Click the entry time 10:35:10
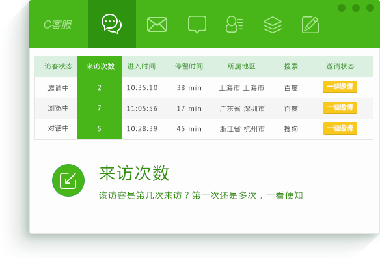Image resolution: width=380 pixels, height=258 pixels. pyautogui.click(x=142, y=87)
